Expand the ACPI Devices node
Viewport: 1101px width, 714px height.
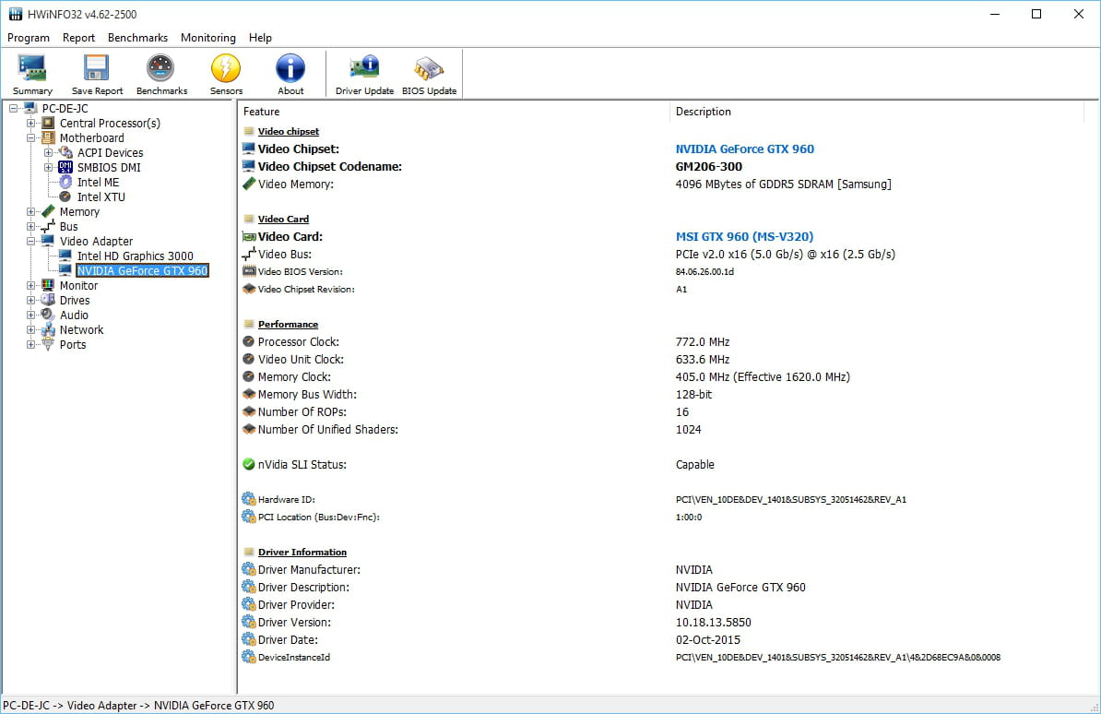pos(49,152)
